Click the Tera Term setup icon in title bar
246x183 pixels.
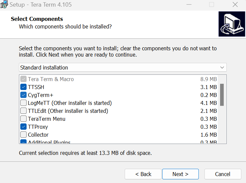4,4
